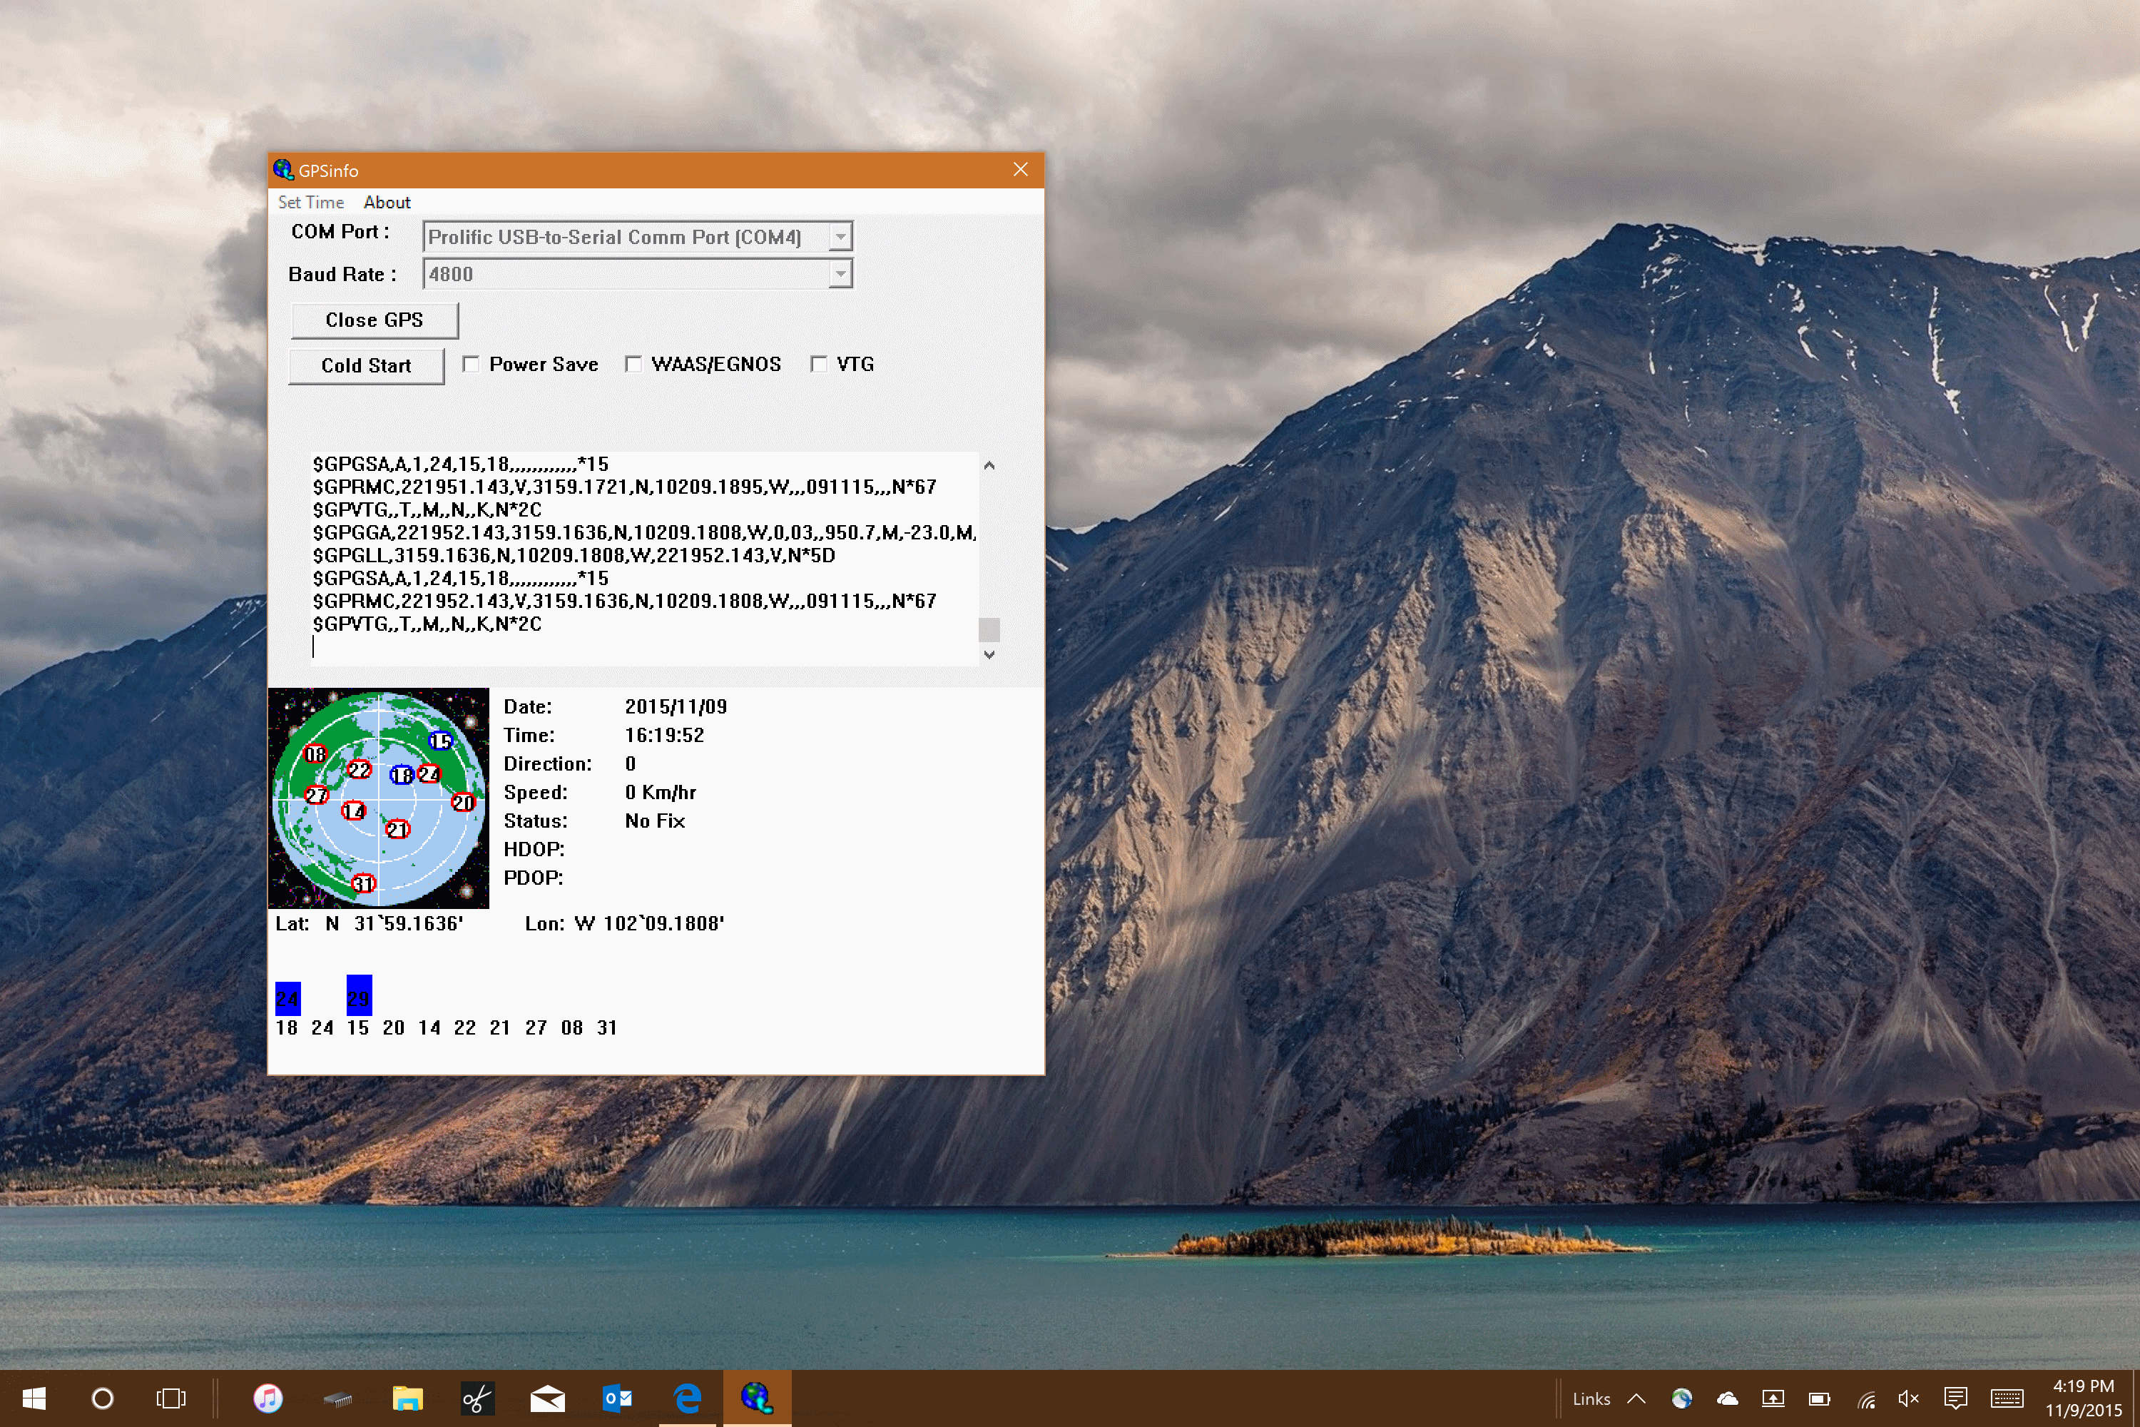Click Cold Start button
Viewport: 2140px width, 1427px height.
366,366
